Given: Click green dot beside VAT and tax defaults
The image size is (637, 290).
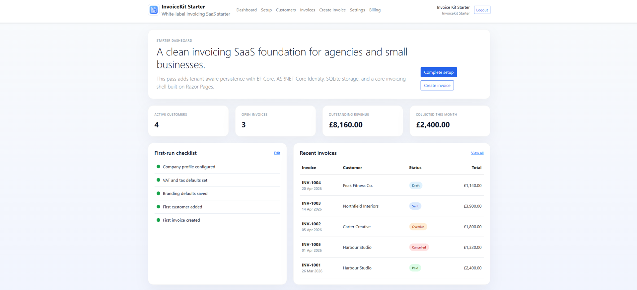Looking at the screenshot, I should pyautogui.click(x=158, y=180).
